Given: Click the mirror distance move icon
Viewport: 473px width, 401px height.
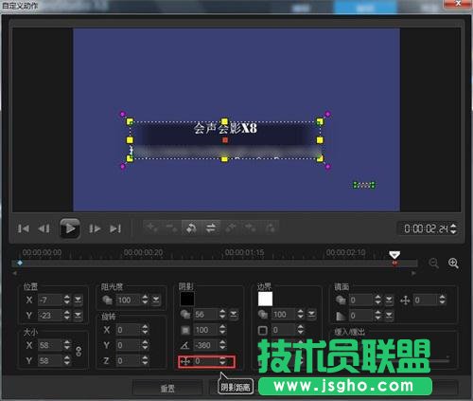Looking at the screenshot, I should [405, 300].
